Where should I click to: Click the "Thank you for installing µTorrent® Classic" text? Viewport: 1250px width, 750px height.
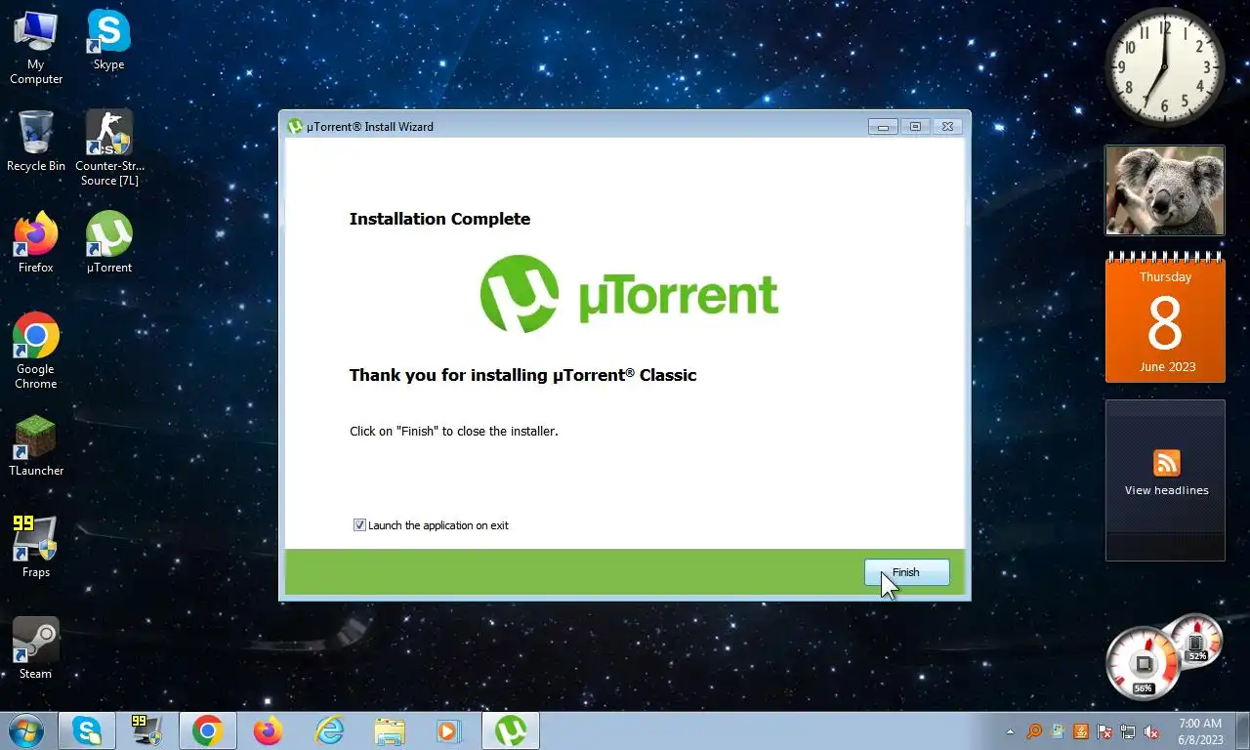pos(522,375)
